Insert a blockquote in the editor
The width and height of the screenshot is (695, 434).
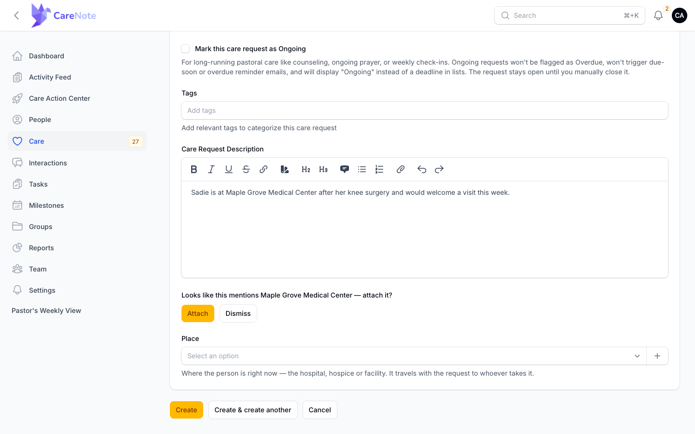345,169
